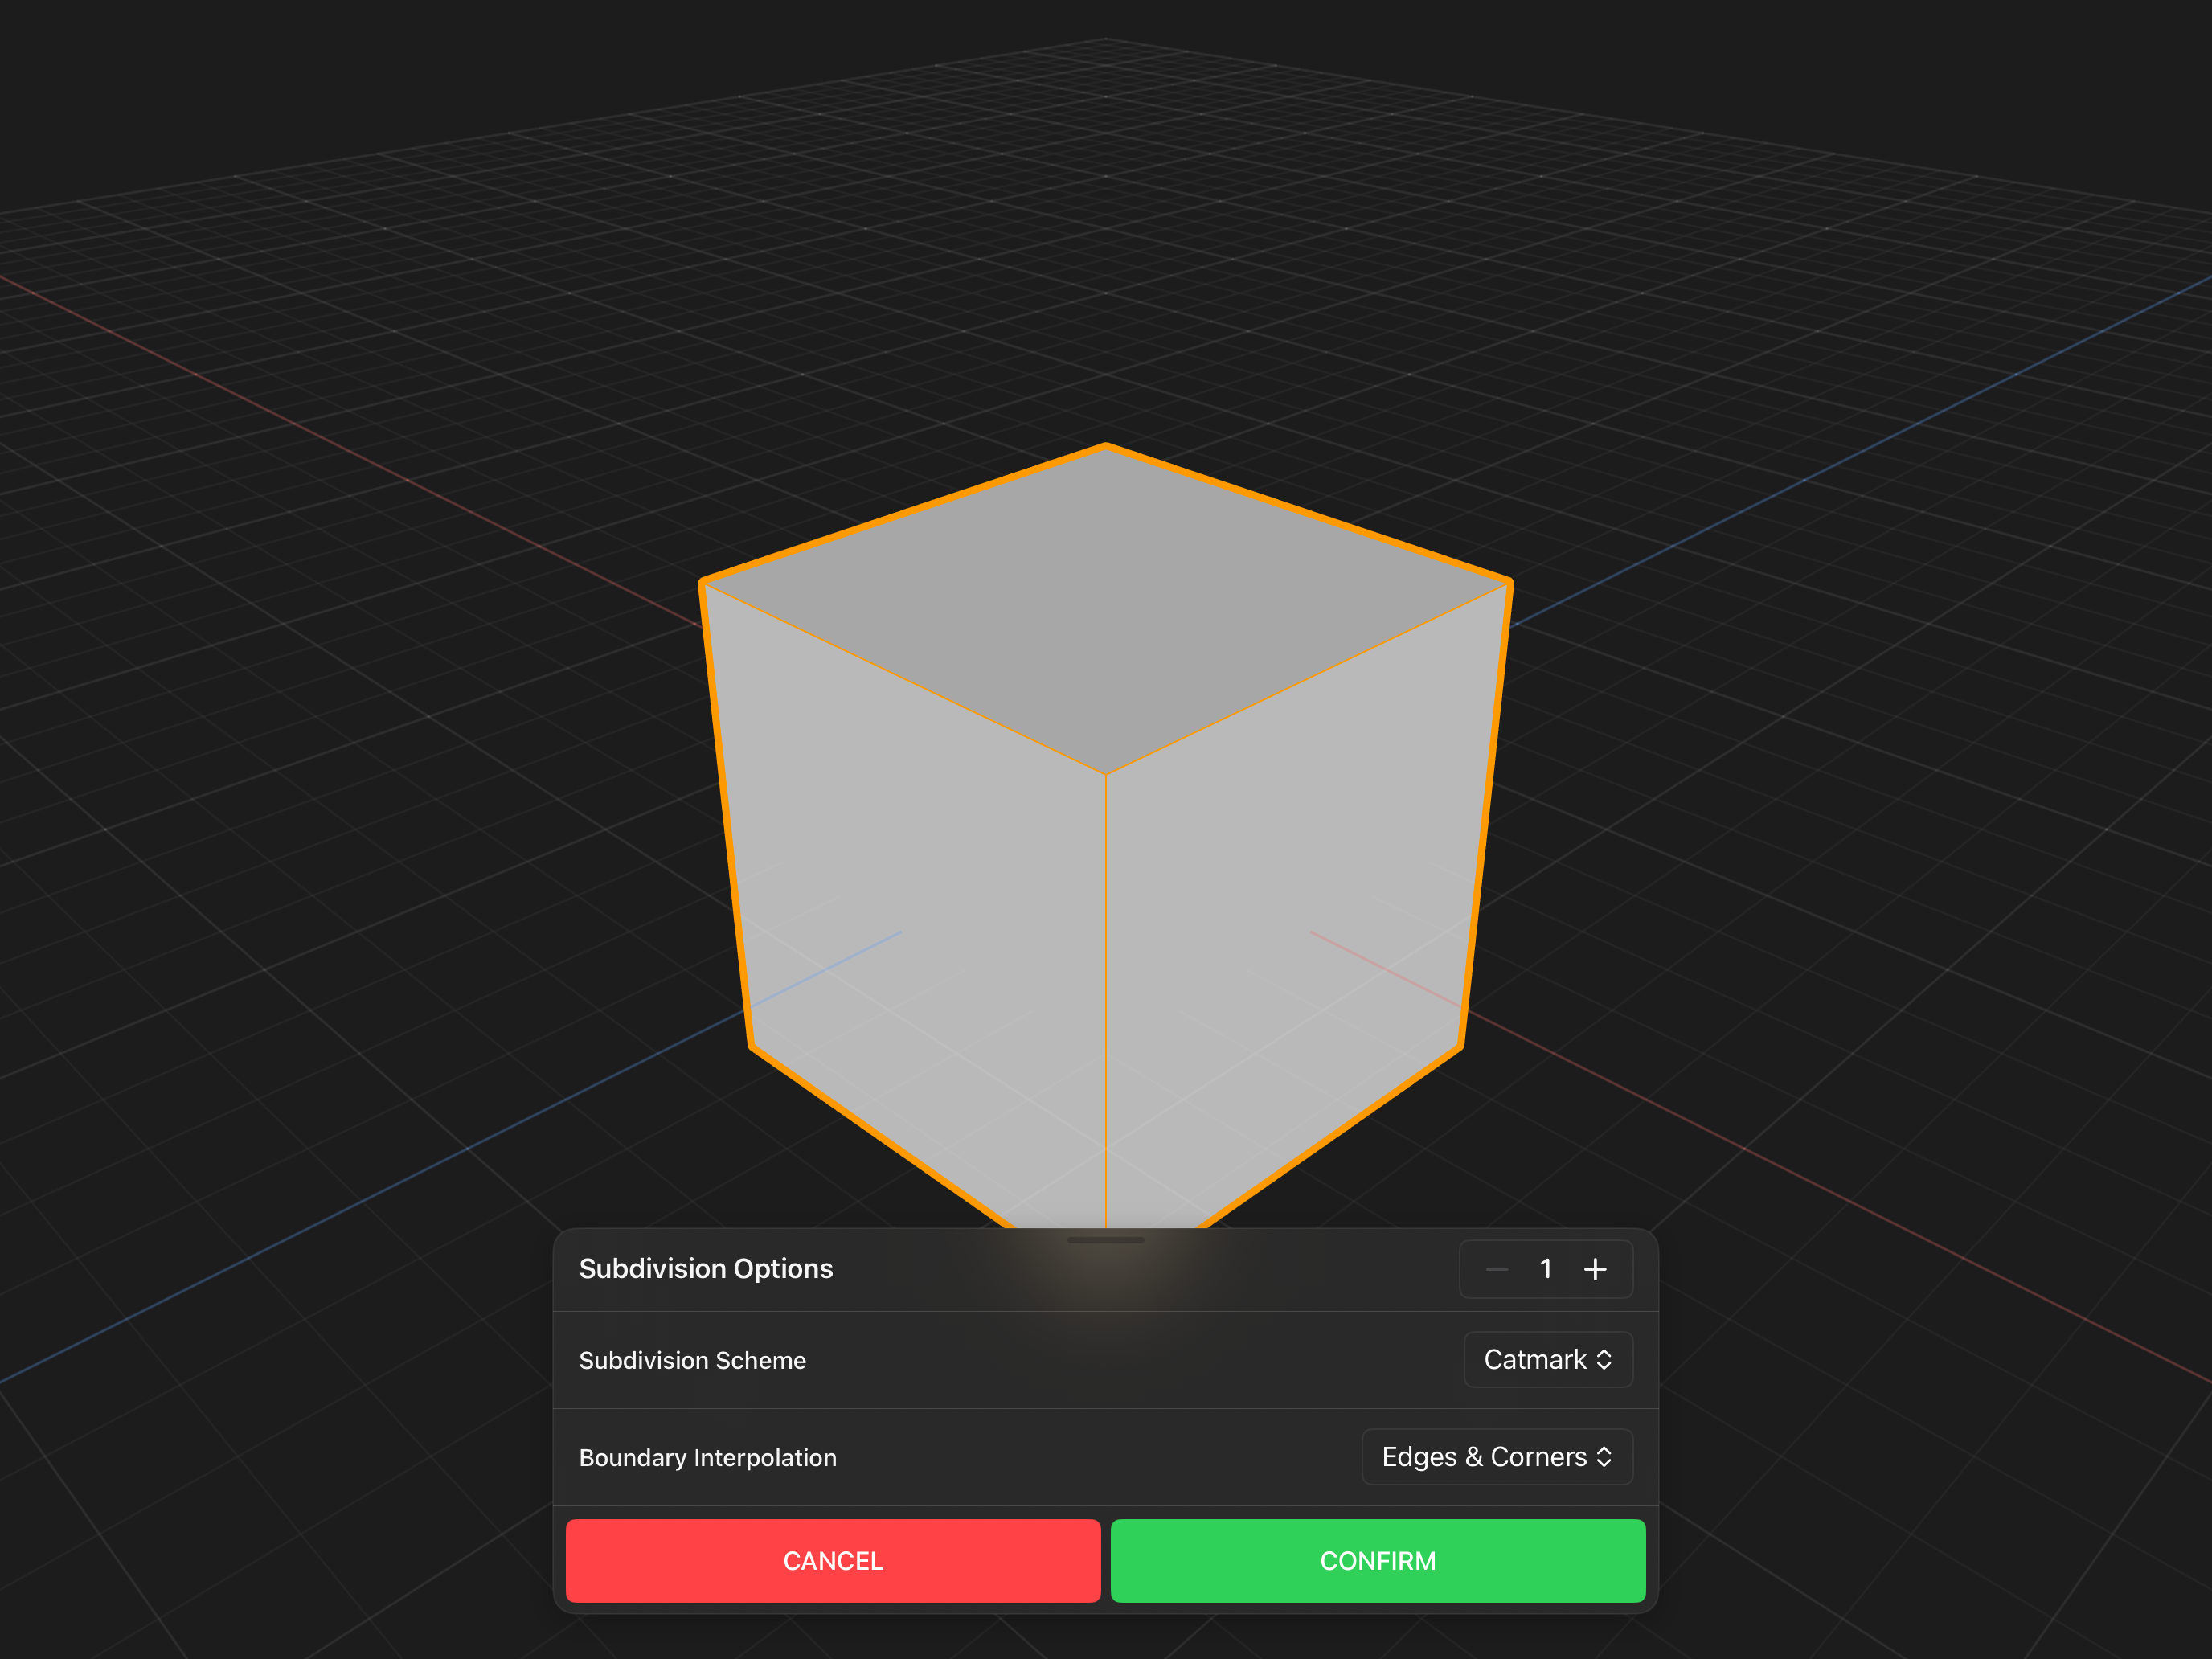Click the 'Subdivision Scheme' label
Screen dimensions: 2212x1659
(x=692, y=1360)
